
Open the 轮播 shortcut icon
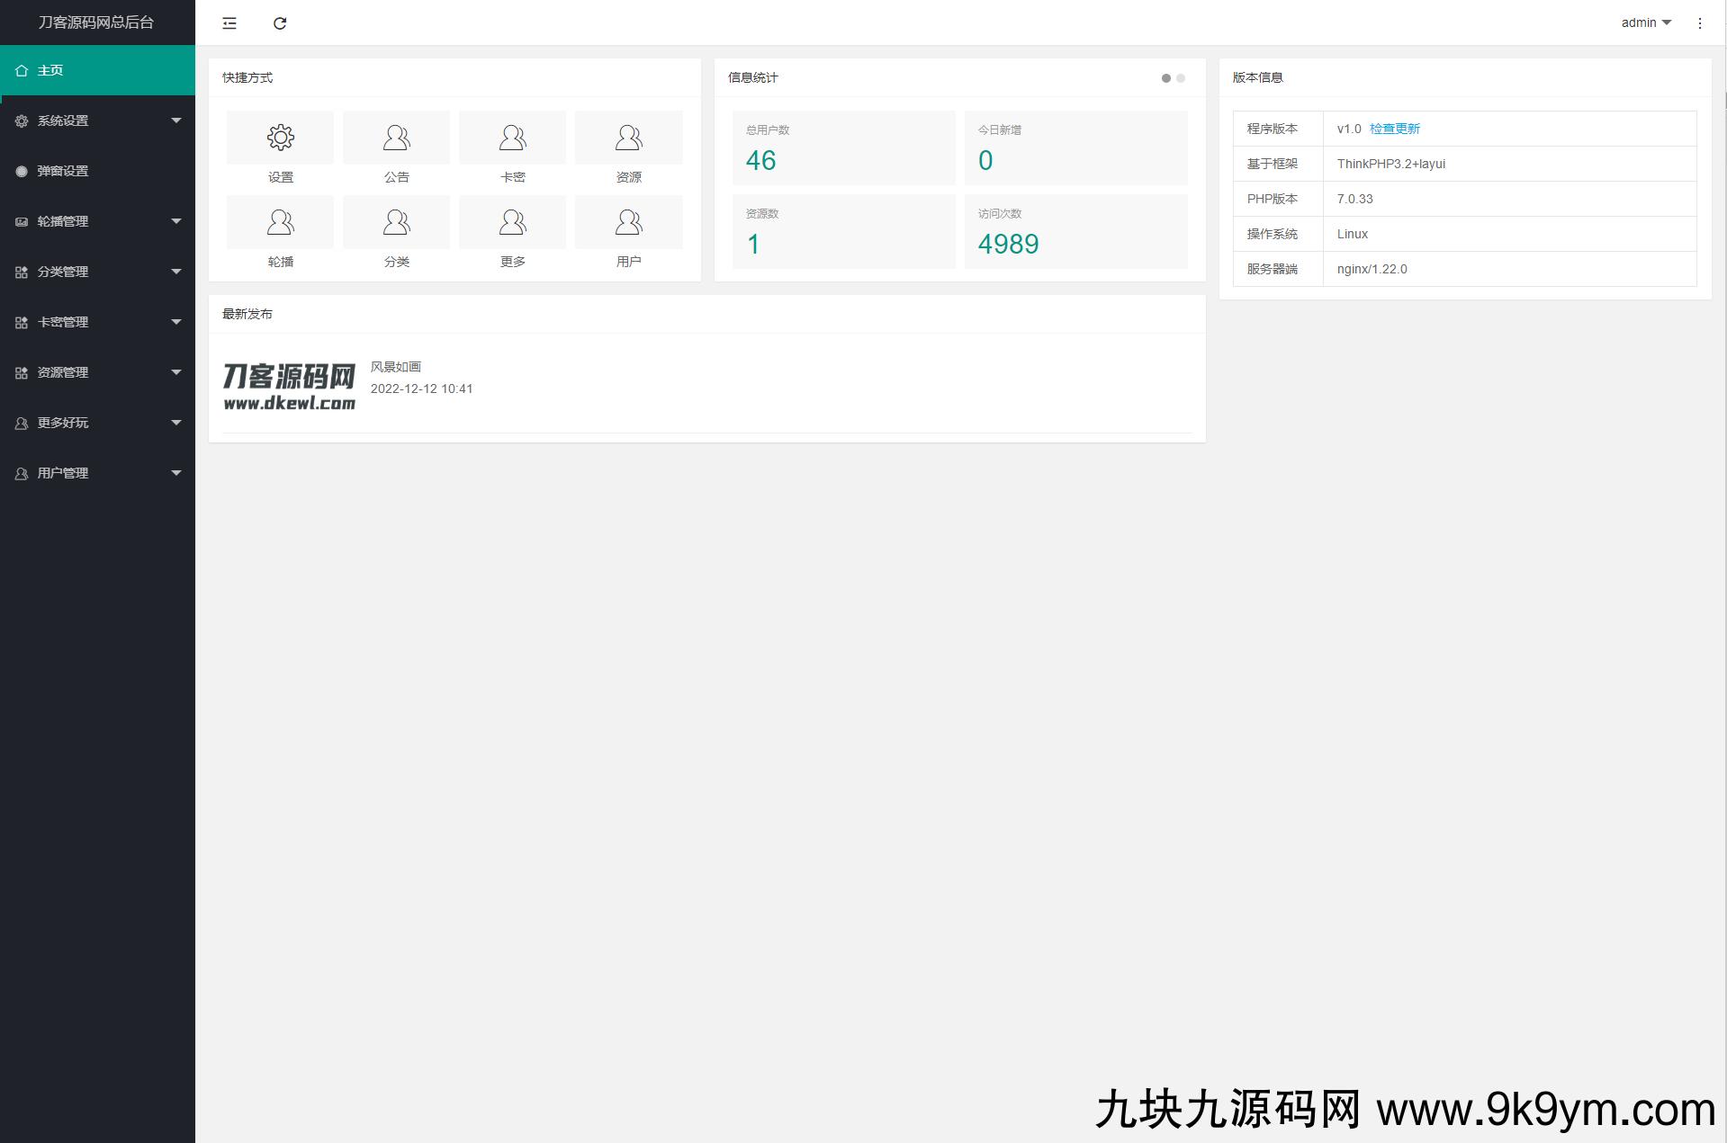pyautogui.click(x=280, y=222)
